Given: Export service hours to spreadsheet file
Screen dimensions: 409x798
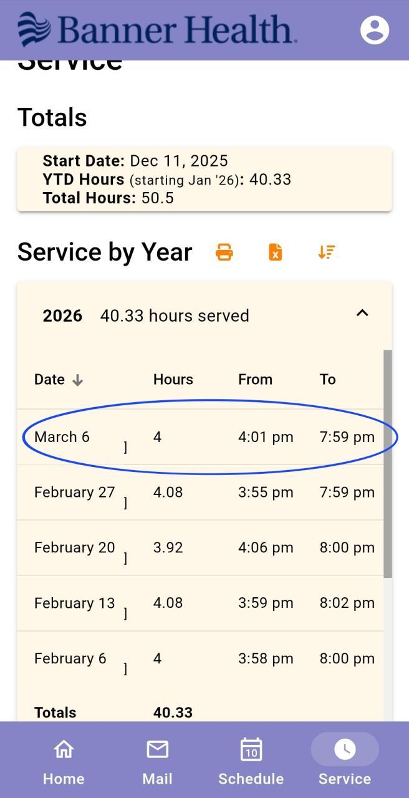Looking at the screenshot, I should 275,252.
